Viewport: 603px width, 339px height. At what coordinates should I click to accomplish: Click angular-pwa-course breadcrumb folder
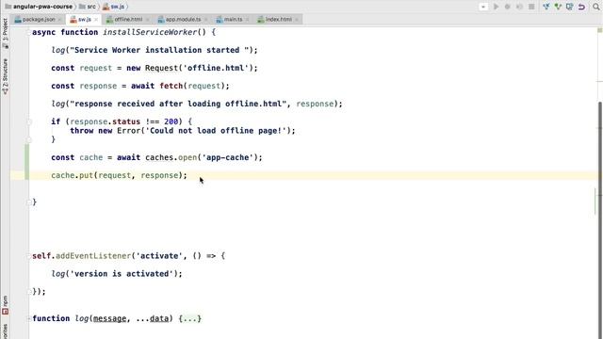39,7
